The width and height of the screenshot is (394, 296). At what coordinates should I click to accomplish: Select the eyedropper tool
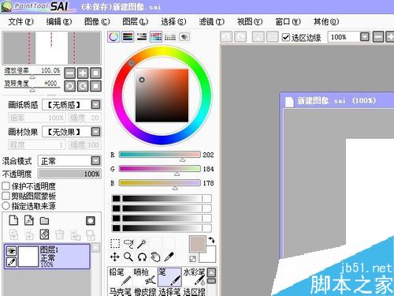coord(169,257)
